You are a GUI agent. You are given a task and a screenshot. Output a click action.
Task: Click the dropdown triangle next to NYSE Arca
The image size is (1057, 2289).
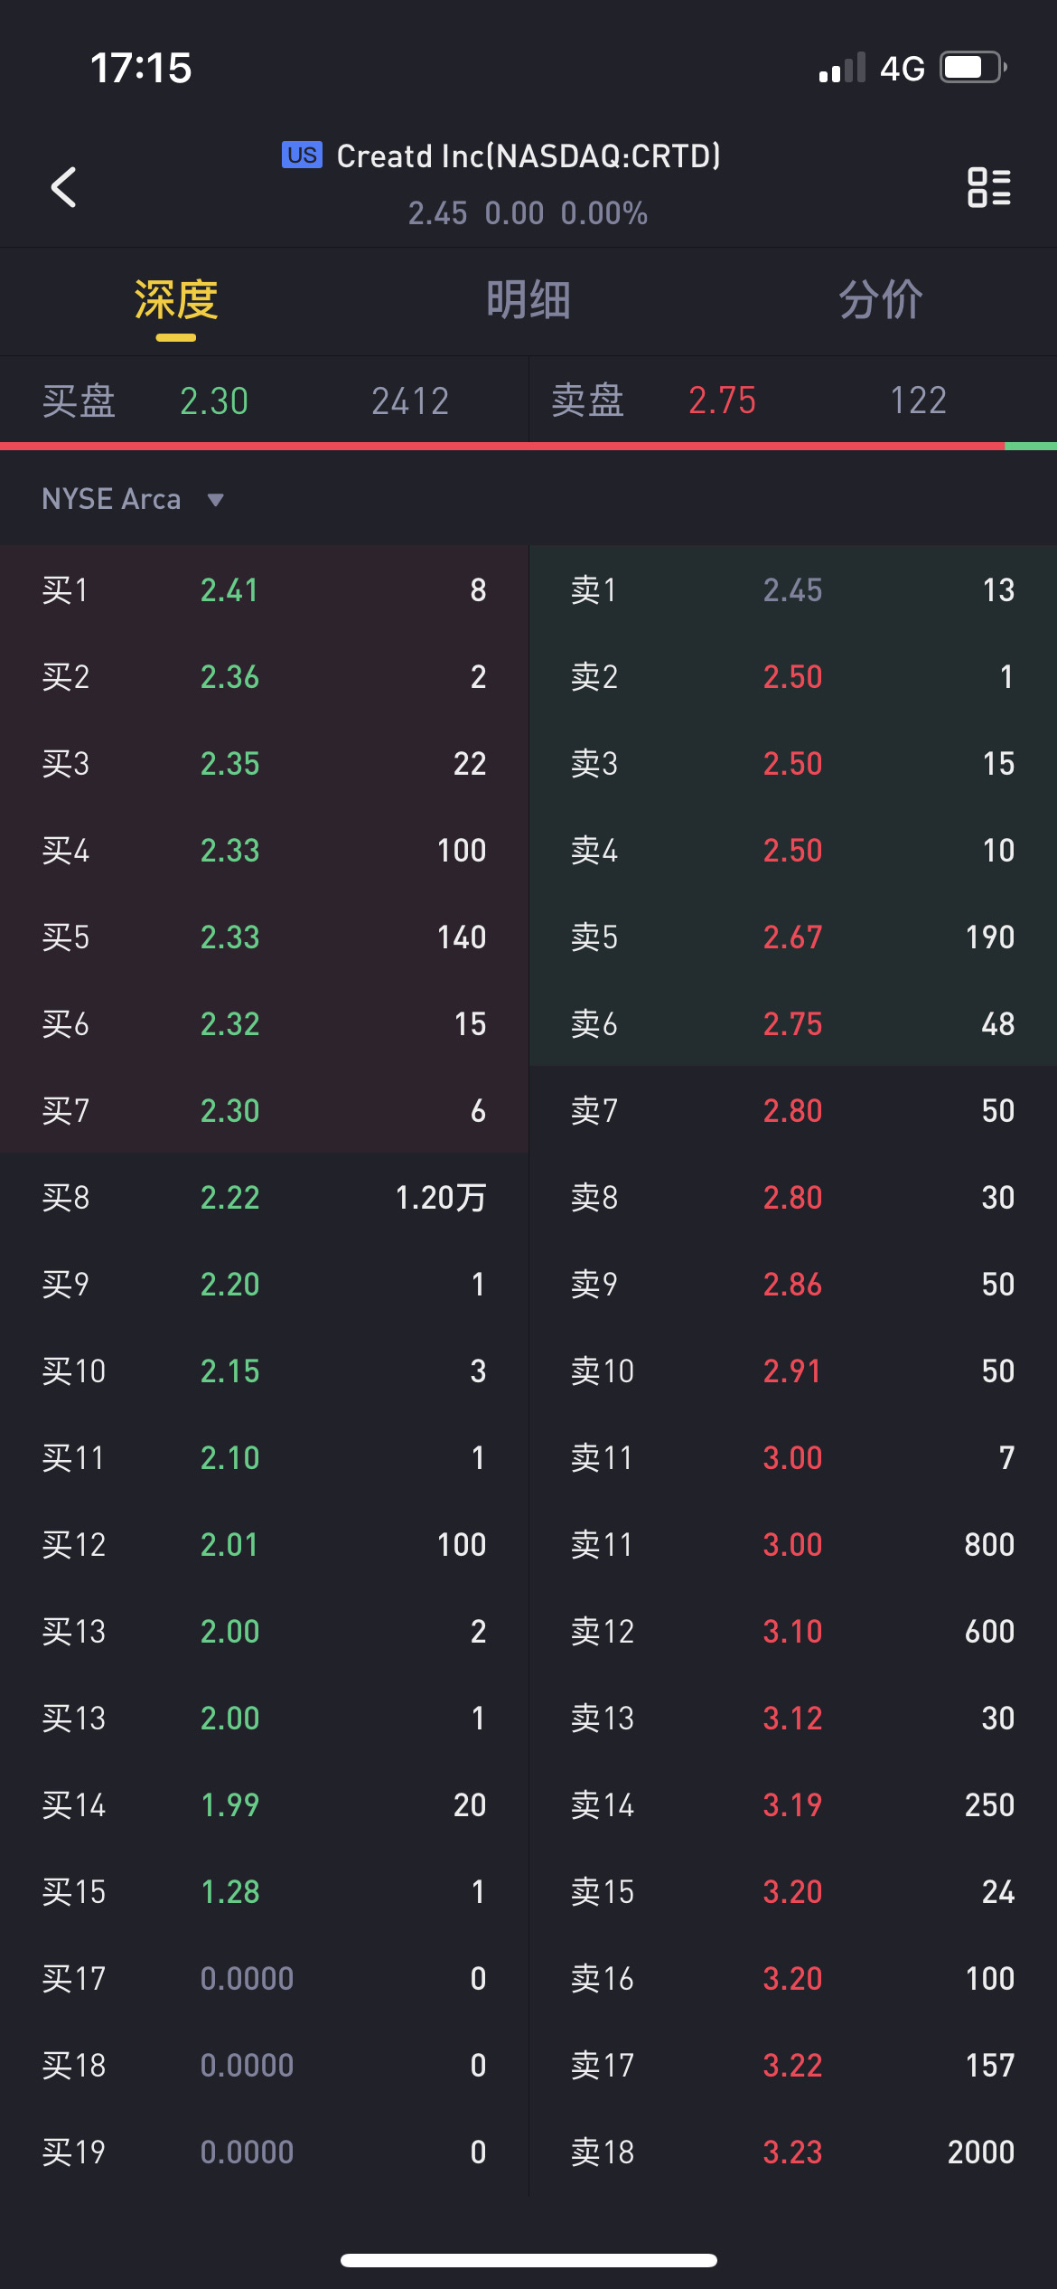(215, 500)
